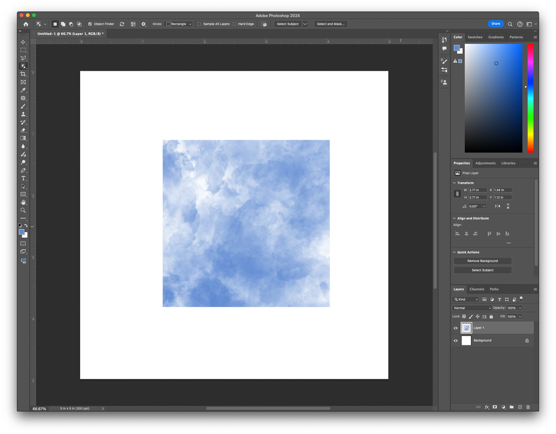The width and height of the screenshot is (556, 434).
Task: Select the Path Selection tool
Action: pos(23,186)
